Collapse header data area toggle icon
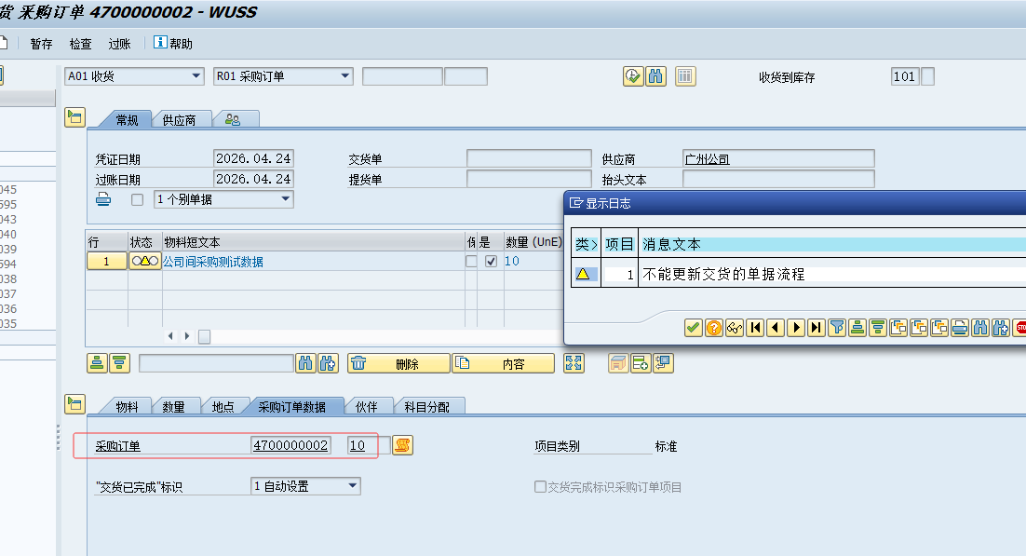Image resolution: width=1026 pixels, height=556 pixels. [x=74, y=117]
